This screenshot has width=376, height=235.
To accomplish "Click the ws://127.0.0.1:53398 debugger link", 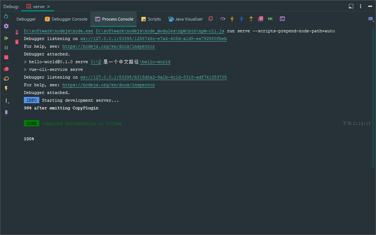I will coord(153,77).
